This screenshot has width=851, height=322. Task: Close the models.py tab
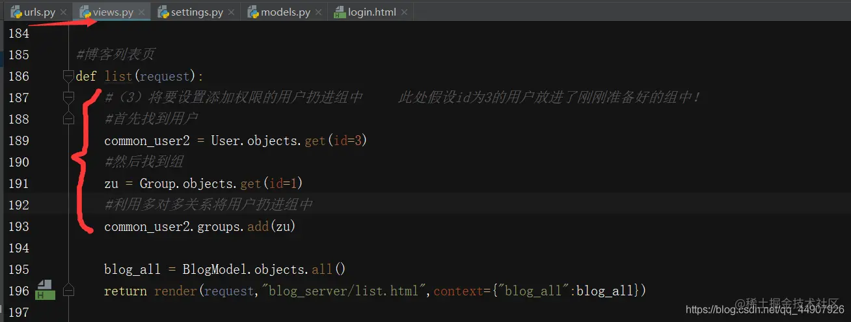(318, 12)
